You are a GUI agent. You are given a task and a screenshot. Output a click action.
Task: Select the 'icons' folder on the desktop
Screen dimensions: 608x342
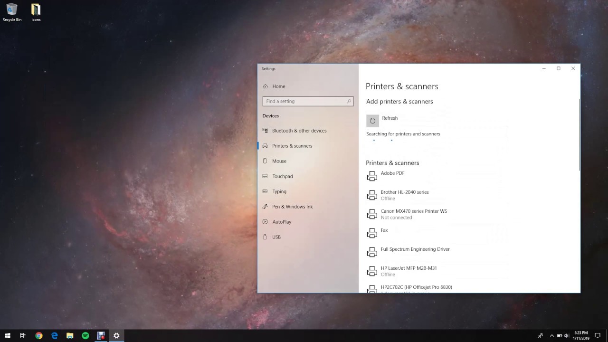(x=36, y=12)
